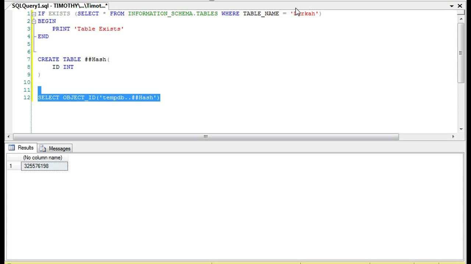Switch to the Results tab

[x=21, y=148]
